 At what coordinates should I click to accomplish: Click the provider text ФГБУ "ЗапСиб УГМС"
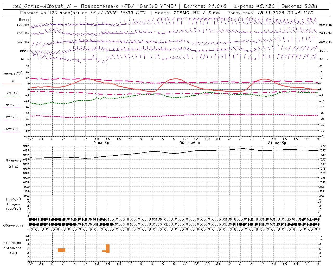tap(149, 6)
